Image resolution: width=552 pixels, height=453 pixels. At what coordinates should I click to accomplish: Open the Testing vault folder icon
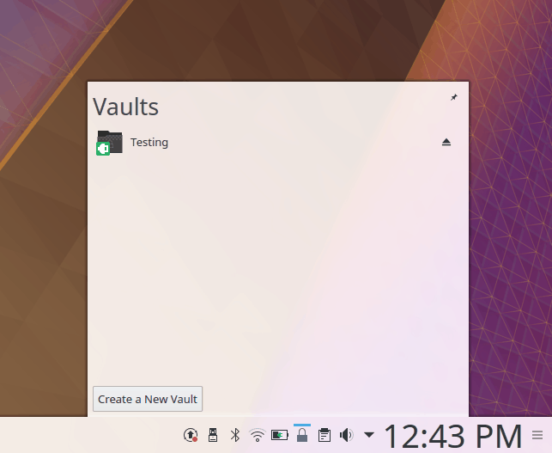[x=110, y=143]
